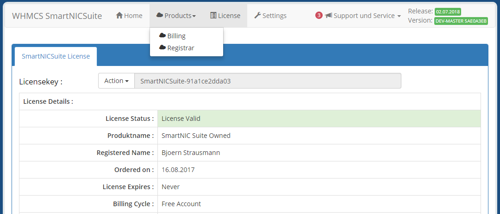Open the Action dropdown button
This screenshot has width=500, height=214.
[x=116, y=81]
